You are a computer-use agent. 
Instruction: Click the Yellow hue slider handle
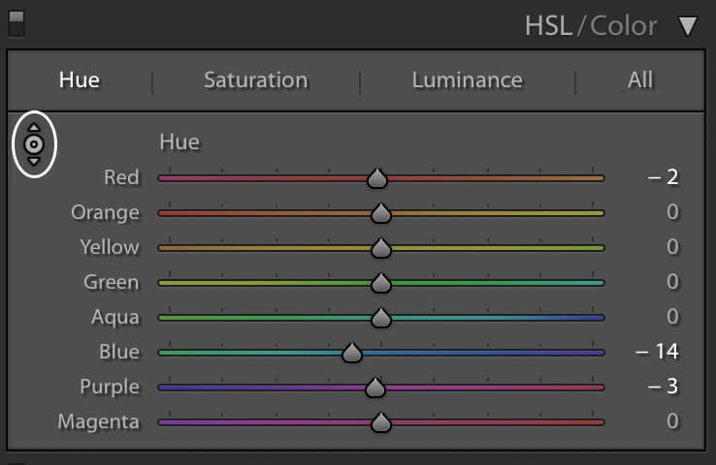click(x=381, y=248)
